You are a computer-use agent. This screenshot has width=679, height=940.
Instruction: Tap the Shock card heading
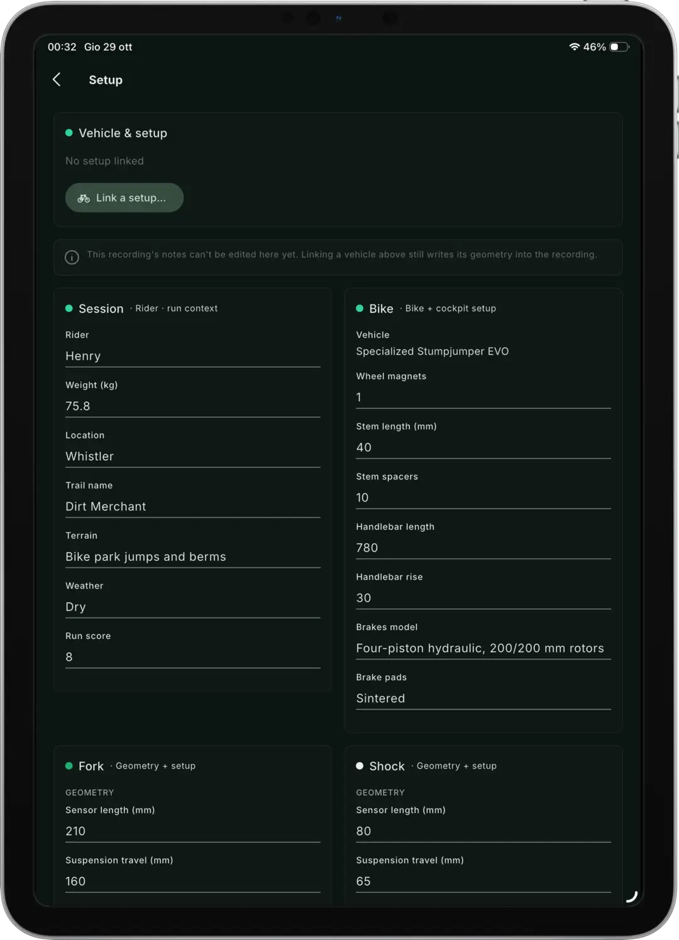387,766
